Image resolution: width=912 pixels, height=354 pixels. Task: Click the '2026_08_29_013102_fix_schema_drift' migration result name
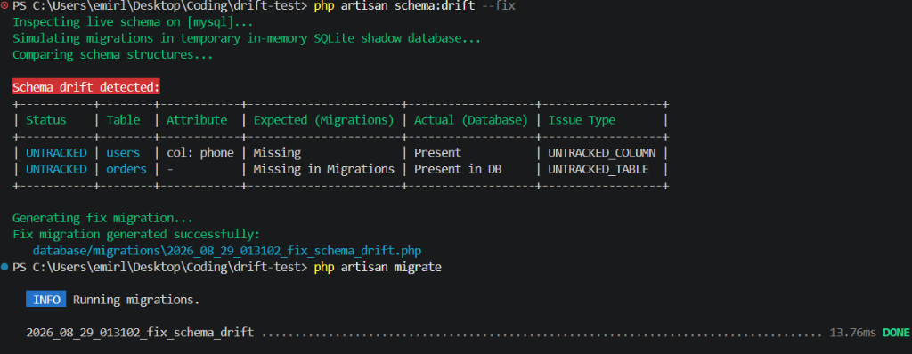(140, 333)
